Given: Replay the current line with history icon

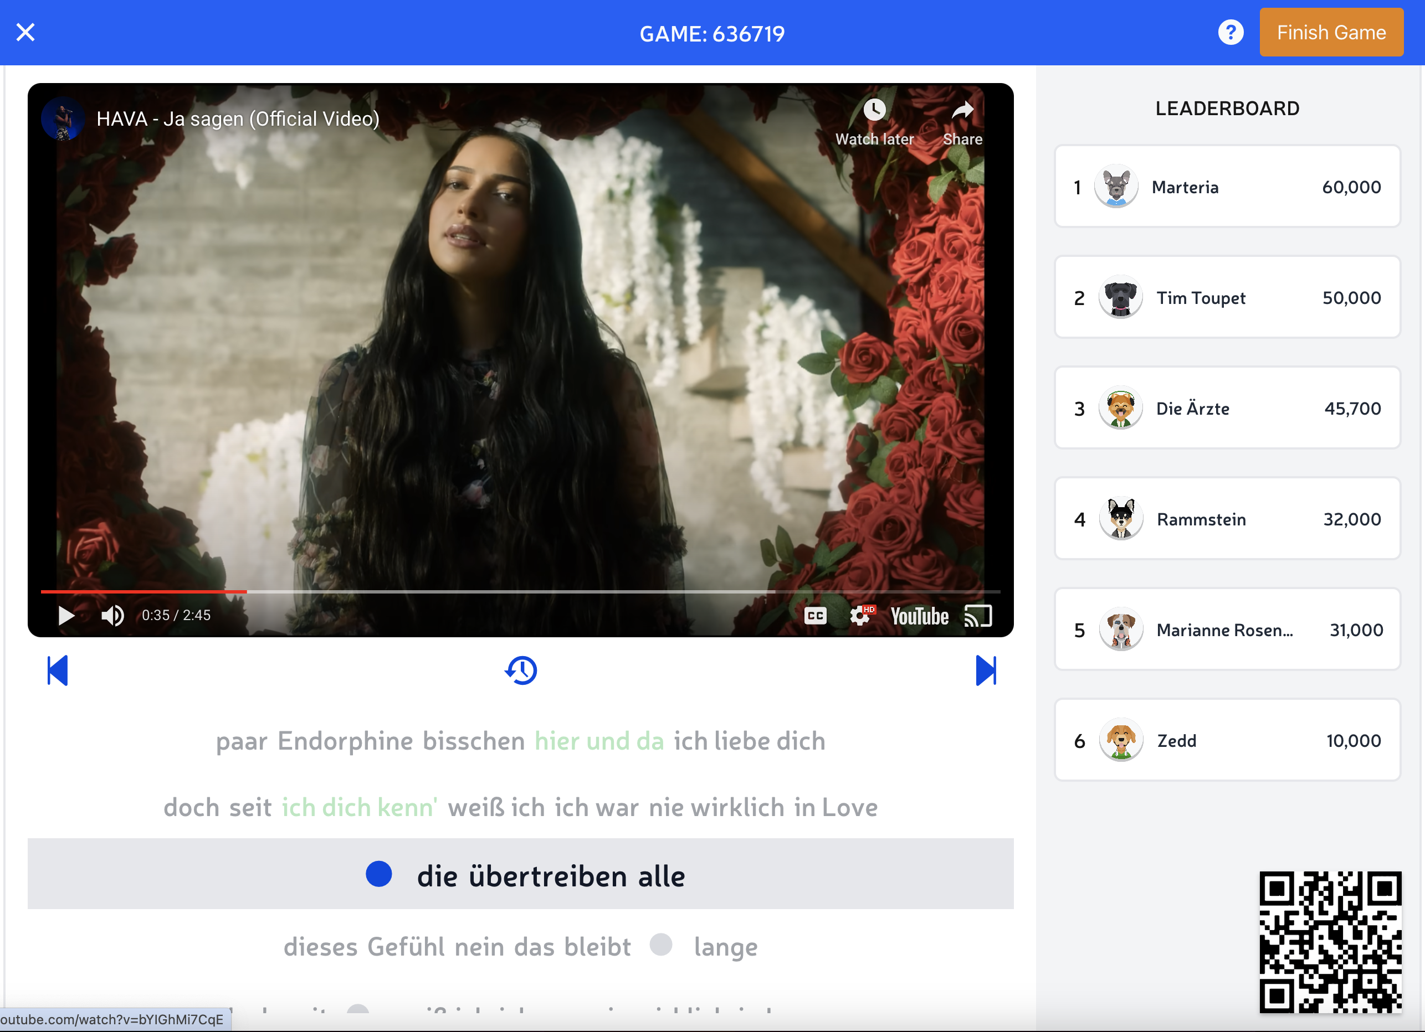Looking at the screenshot, I should (x=520, y=670).
